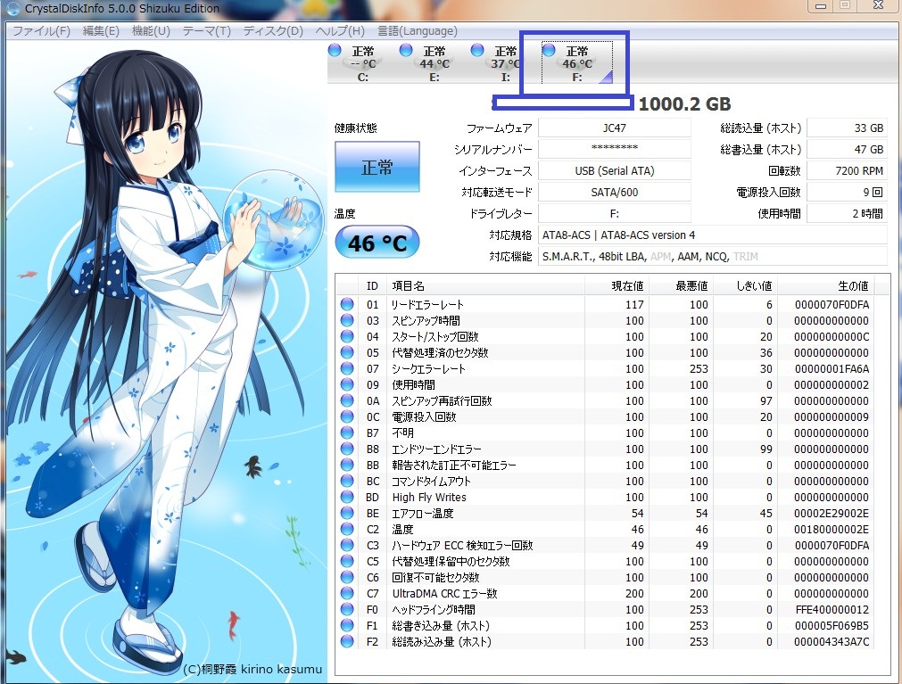Viewport: 902px width, 684px height.
Task: Click raw value FFE400000012
Action: point(832,610)
